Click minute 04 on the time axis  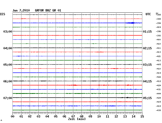pyautogui.click(x=47, y=117)
